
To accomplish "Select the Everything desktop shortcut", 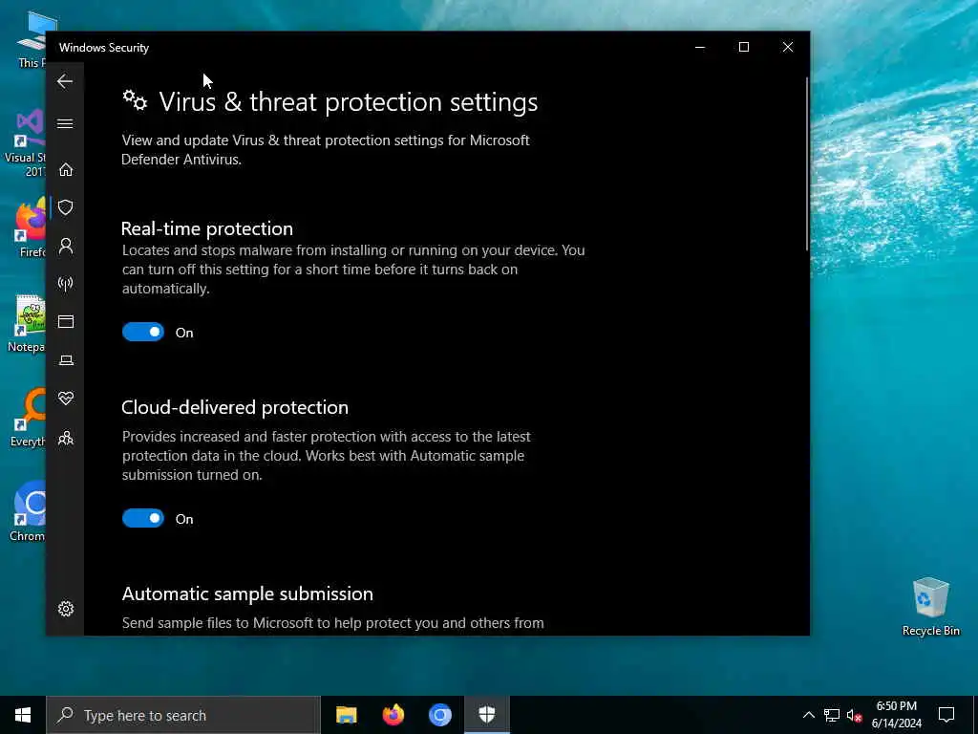I will click(x=28, y=417).
